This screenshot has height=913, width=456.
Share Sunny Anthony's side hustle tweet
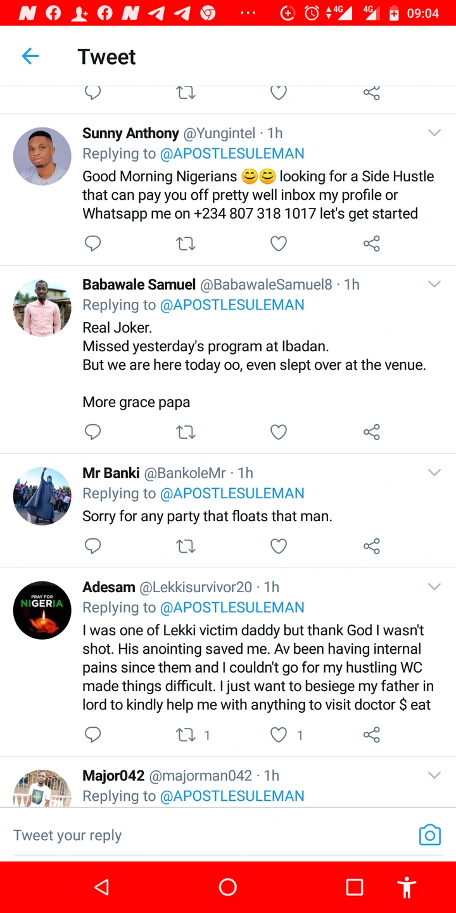click(x=372, y=243)
